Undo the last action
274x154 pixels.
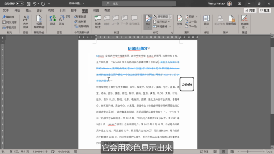click(35, 3)
